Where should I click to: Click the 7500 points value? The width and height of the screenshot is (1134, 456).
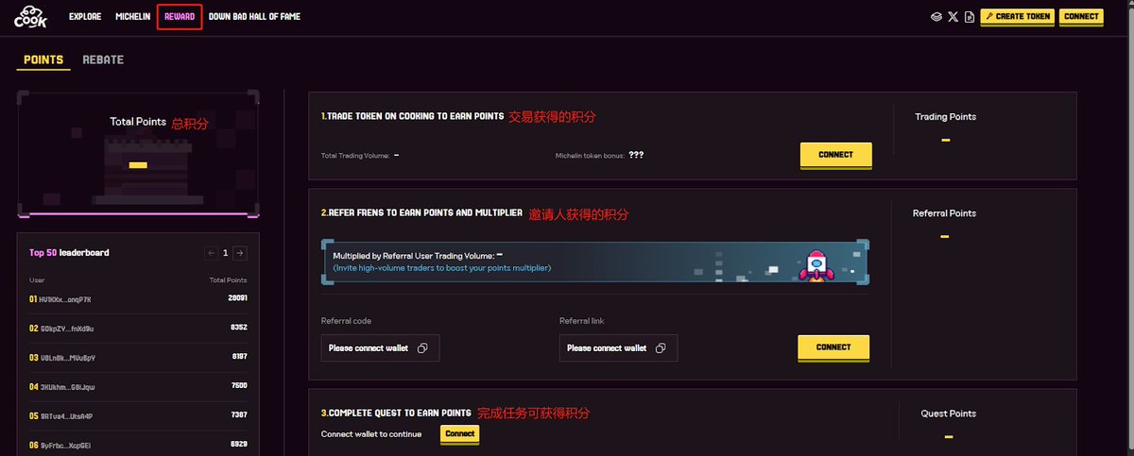238,386
